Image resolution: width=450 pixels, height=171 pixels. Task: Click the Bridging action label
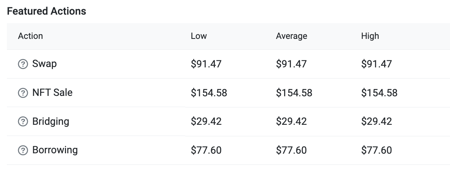click(51, 121)
